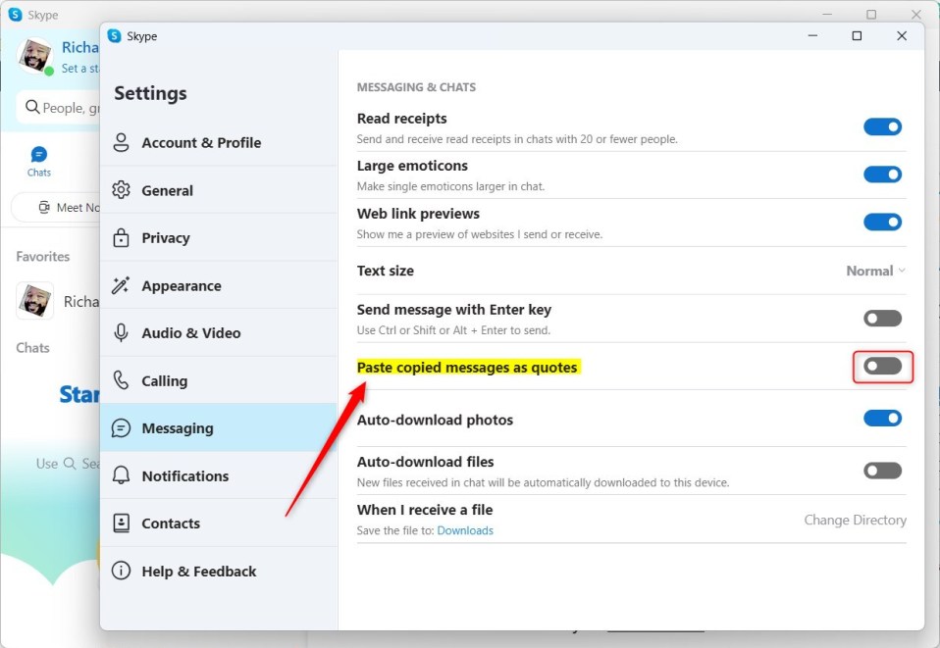
Task: Click the MESSAGING & CHATS heading
Action: (416, 87)
